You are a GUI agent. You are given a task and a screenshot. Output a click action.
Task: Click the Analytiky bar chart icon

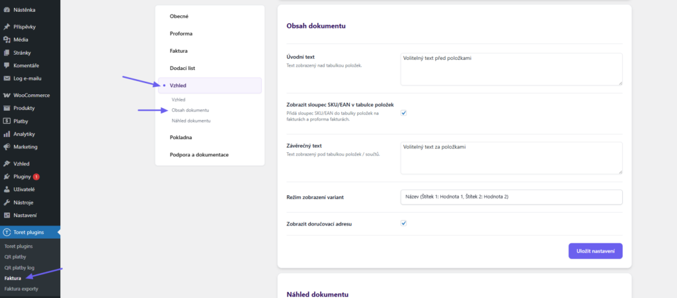(x=7, y=134)
